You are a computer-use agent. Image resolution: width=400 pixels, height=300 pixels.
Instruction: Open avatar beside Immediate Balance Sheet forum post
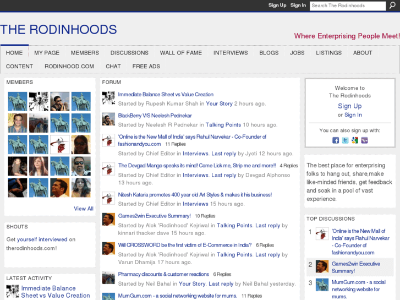pyautogui.click(x=108, y=98)
